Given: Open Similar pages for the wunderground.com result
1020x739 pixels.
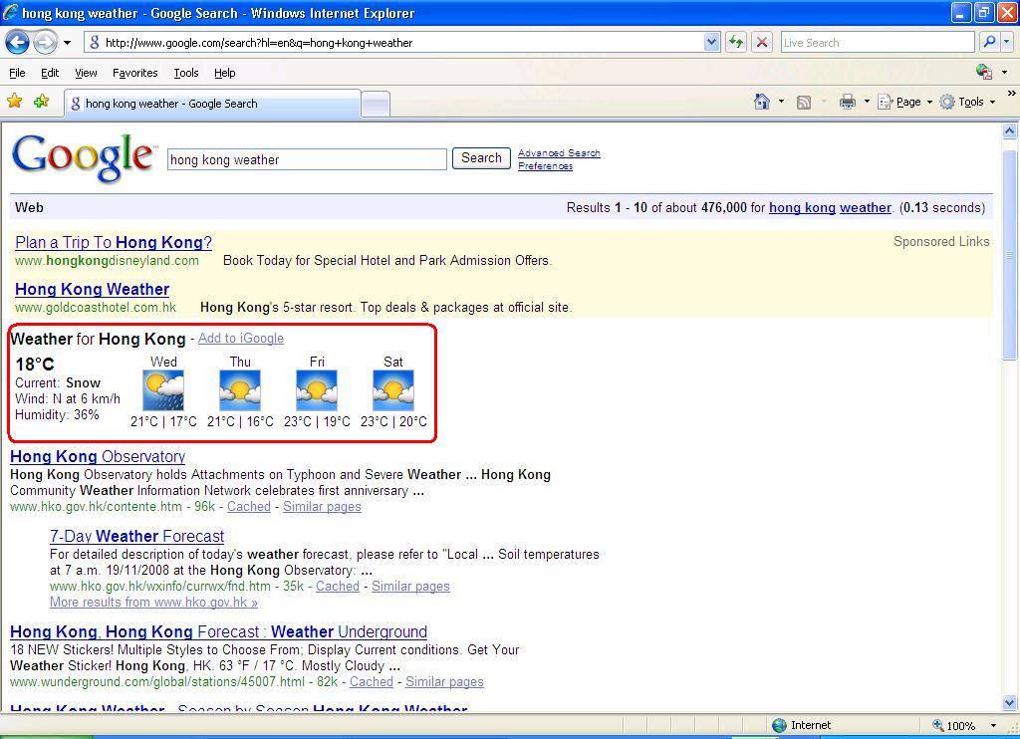Looking at the screenshot, I should pos(444,682).
